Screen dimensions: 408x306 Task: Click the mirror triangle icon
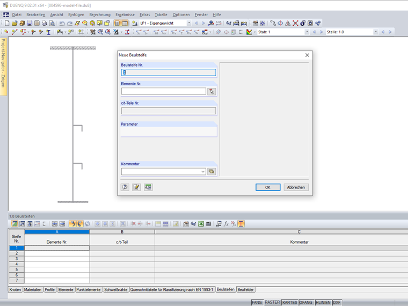tap(288, 23)
